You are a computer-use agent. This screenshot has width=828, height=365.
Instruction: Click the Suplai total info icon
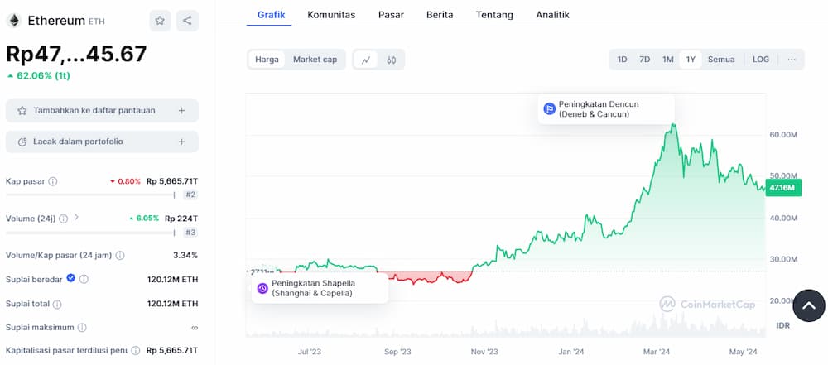coord(57,305)
